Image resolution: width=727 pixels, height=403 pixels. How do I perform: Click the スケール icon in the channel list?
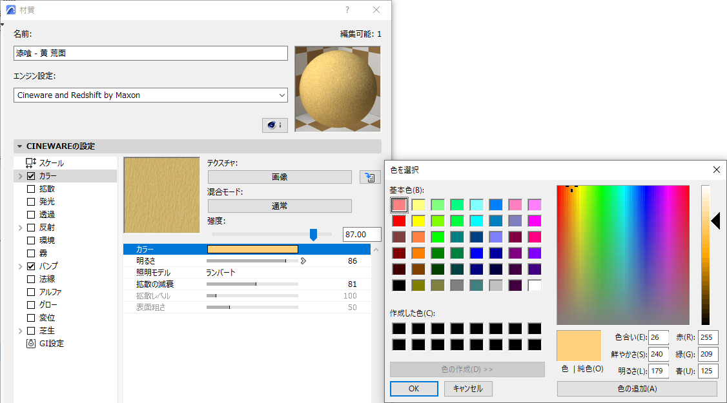tap(30, 162)
